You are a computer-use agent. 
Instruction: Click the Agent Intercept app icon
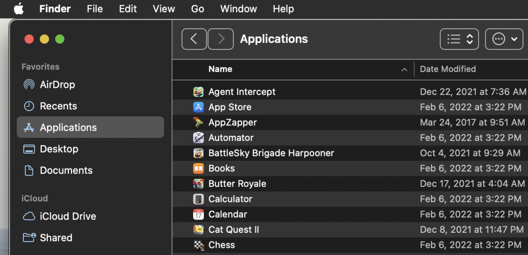(x=198, y=92)
